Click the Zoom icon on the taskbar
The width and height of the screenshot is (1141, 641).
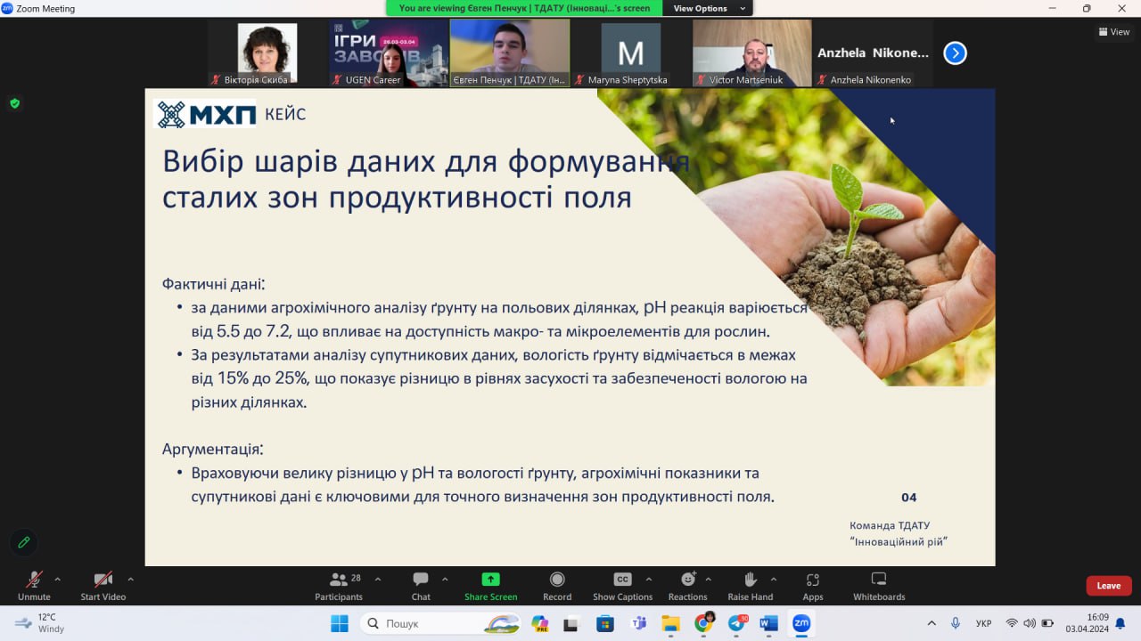[801, 623]
